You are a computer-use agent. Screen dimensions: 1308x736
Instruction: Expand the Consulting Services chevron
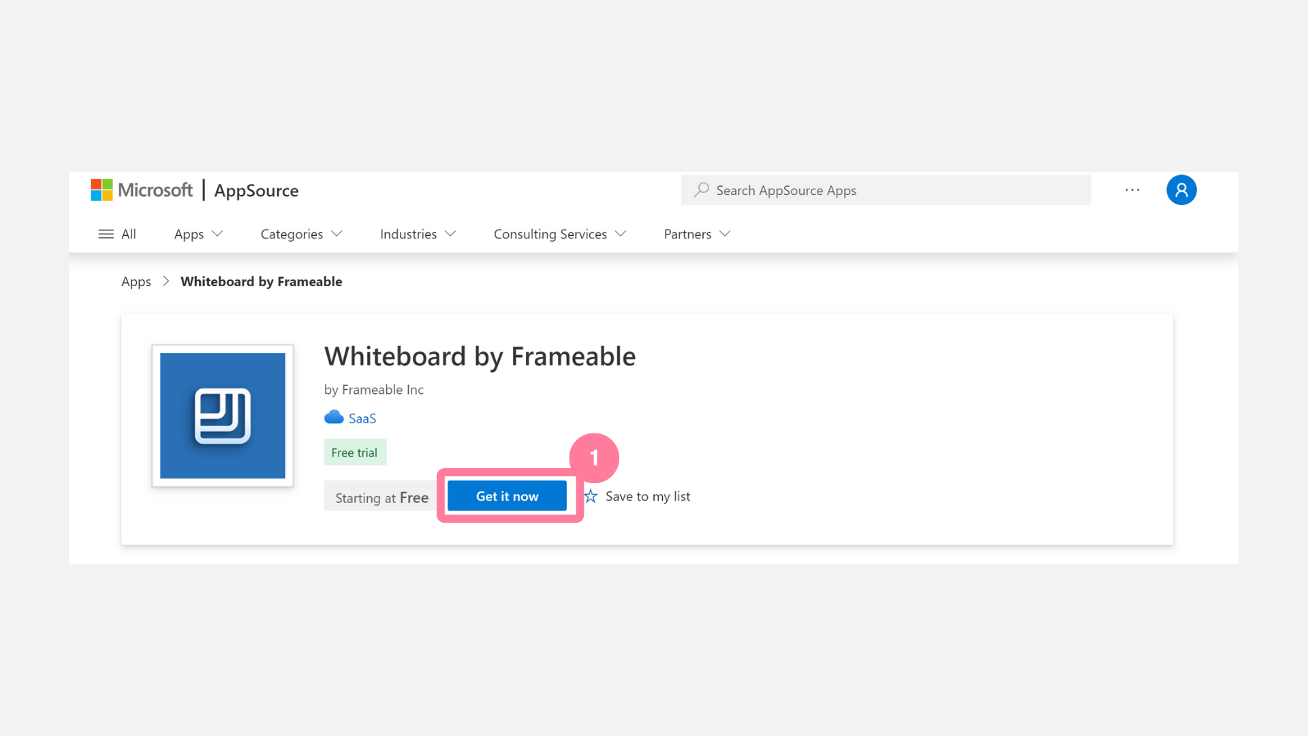[x=620, y=234]
